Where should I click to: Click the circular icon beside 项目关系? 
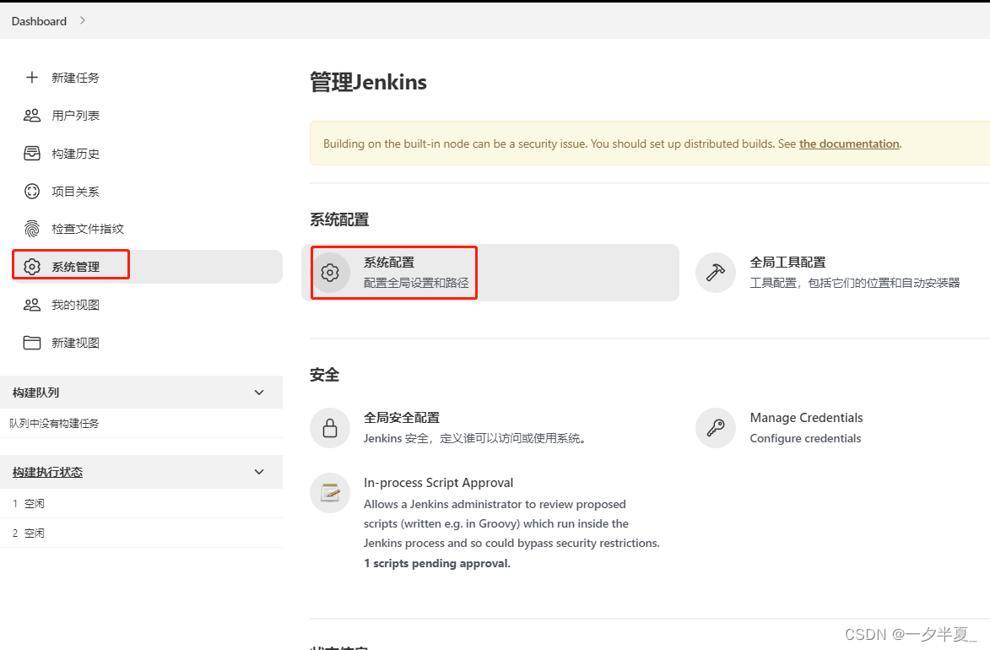[x=31, y=192]
